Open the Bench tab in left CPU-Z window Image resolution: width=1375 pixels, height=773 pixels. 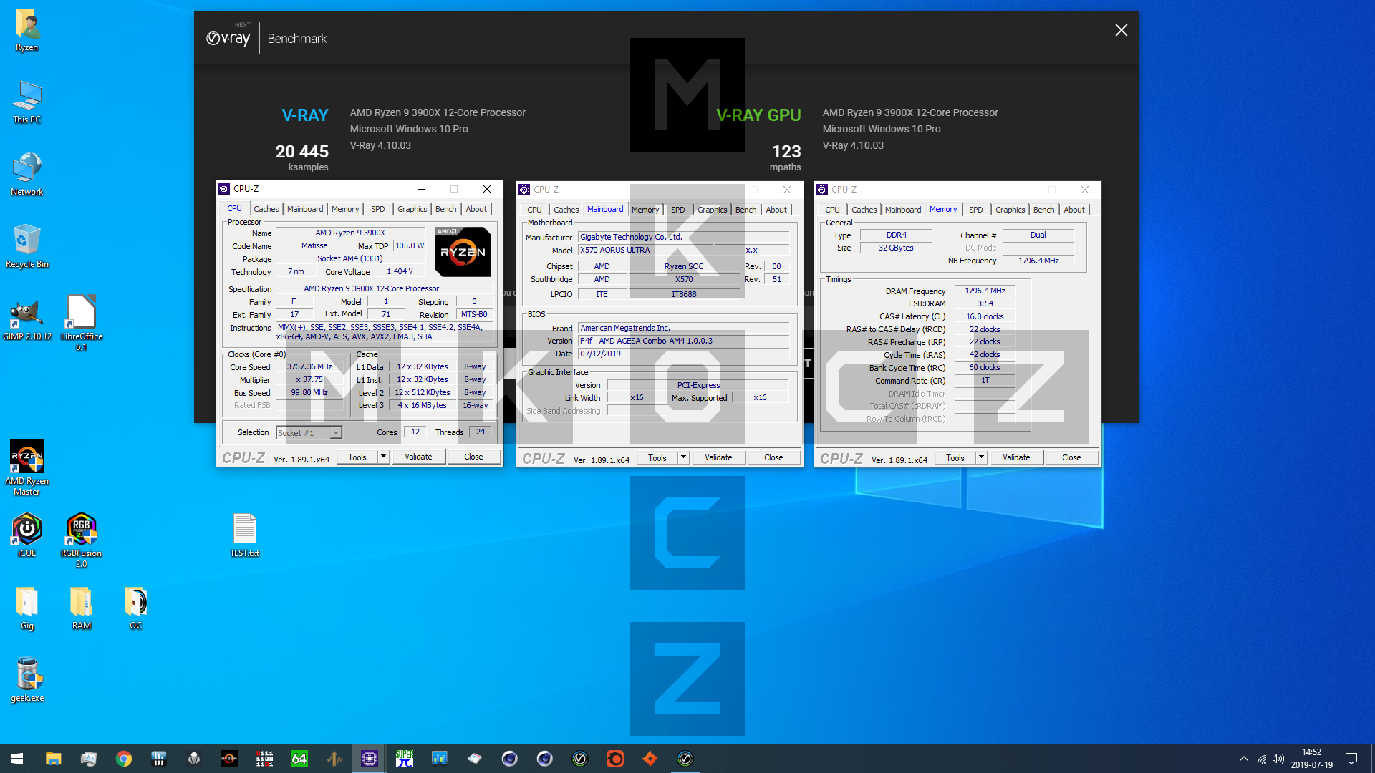pyautogui.click(x=445, y=209)
